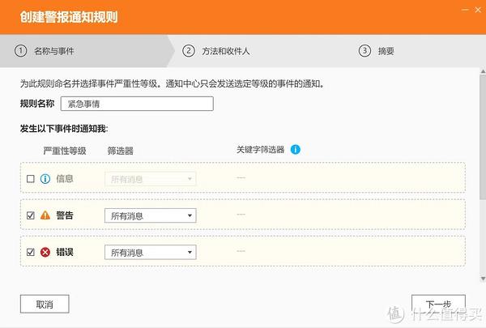Click the step 2 number circle
Viewport: 486px width, 328px height.
pyautogui.click(x=189, y=50)
